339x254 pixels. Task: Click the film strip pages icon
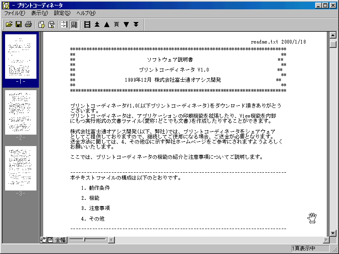point(87,25)
